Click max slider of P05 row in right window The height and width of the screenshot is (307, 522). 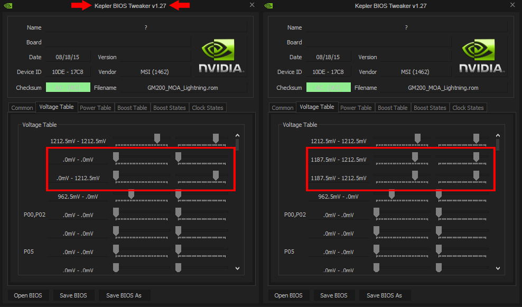pos(439,249)
